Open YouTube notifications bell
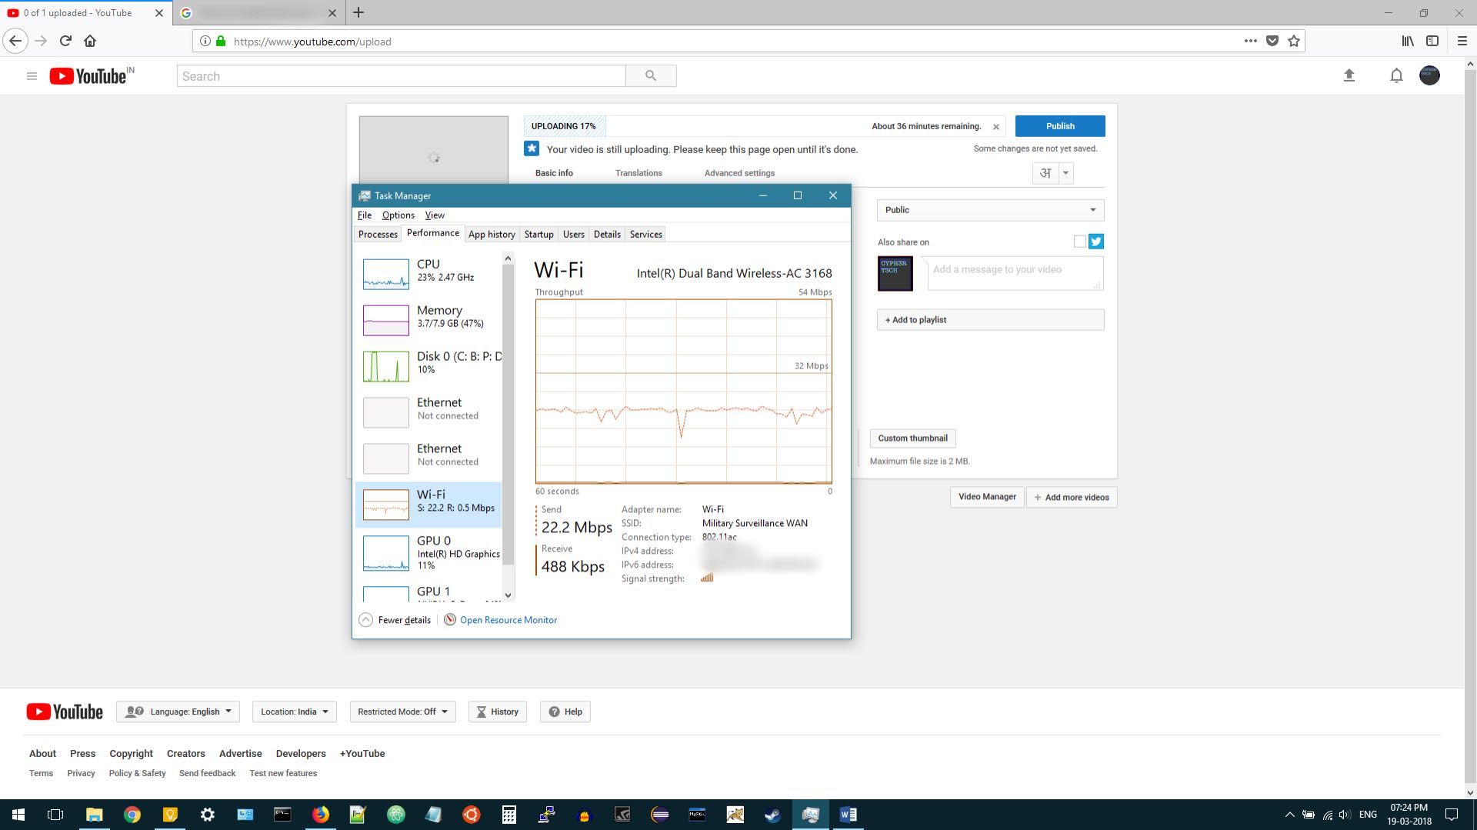 point(1396,75)
